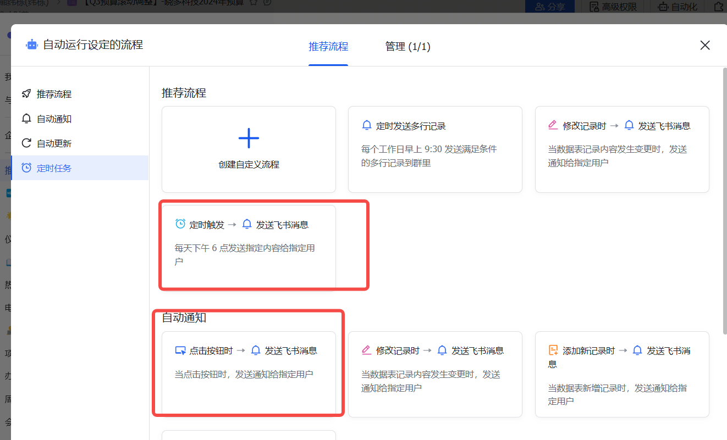Image resolution: width=727 pixels, height=440 pixels.
Task: Open 修改记录时 card under 推荐流程 heading
Action: point(622,149)
